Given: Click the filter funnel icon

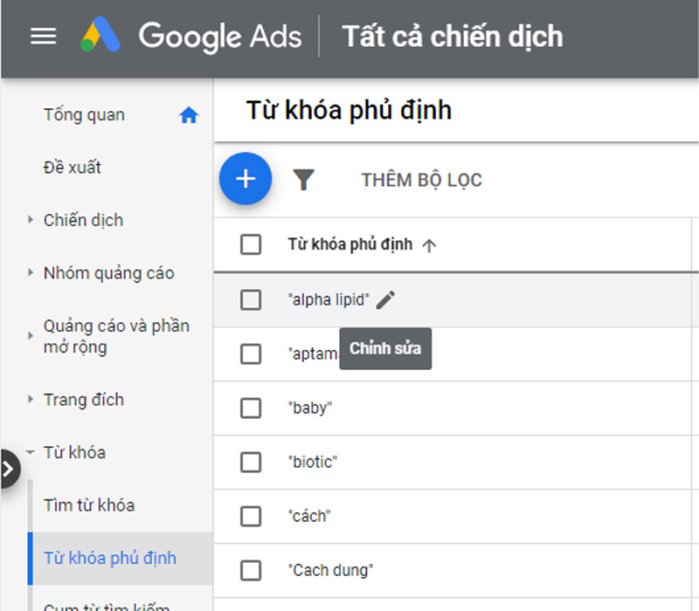Looking at the screenshot, I should [303, 180].
